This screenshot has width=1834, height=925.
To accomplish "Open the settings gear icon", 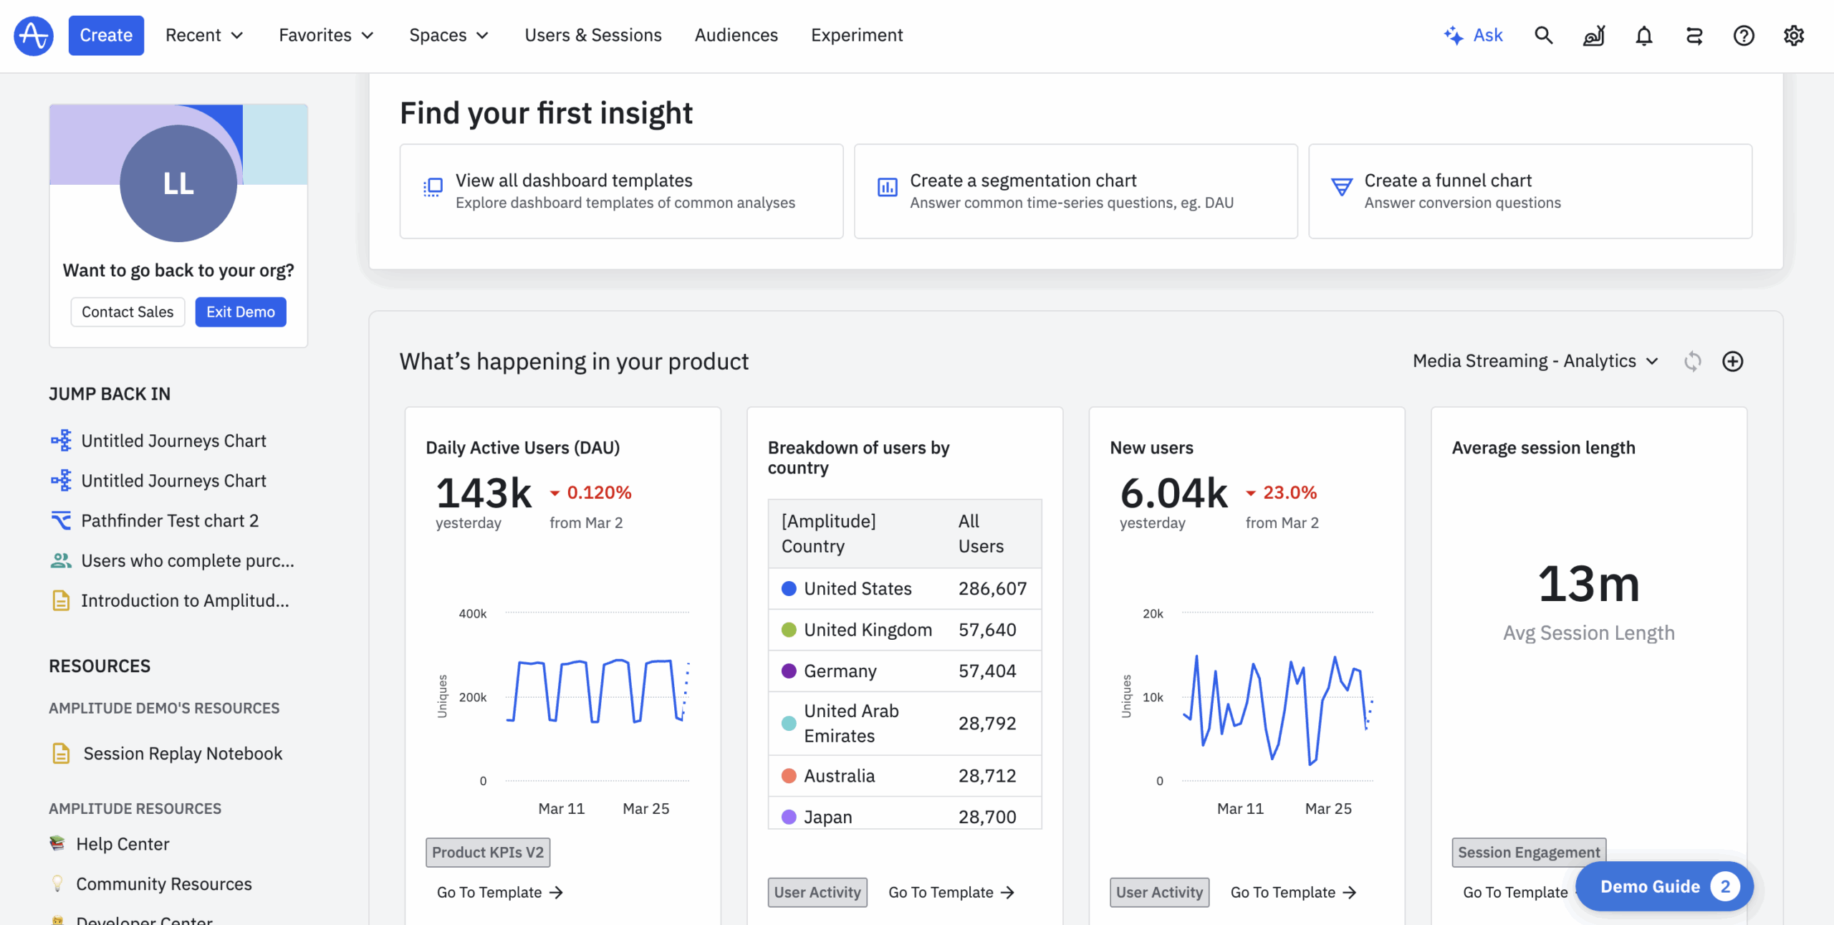I will (x=1794, y=35).
